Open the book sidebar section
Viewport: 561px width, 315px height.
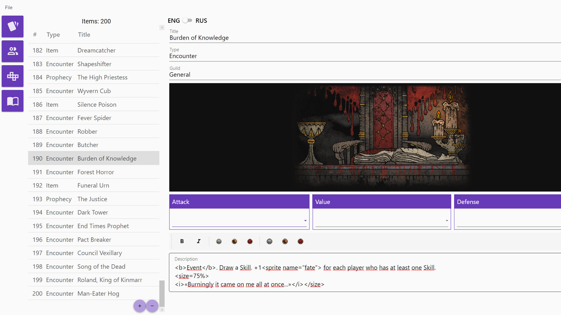pos(13,101)
